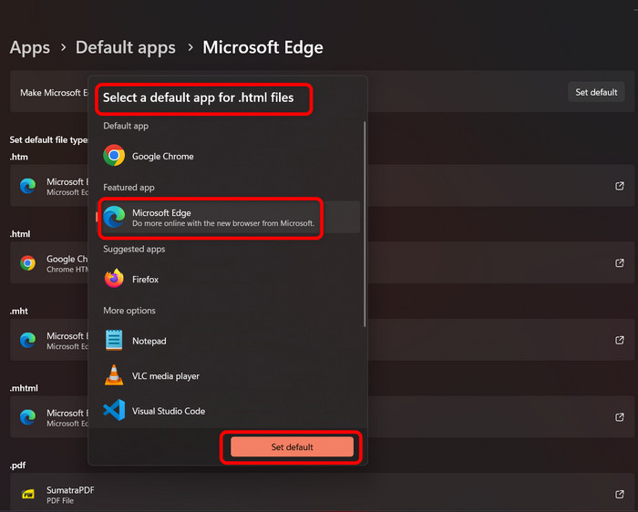Screen dimensions: 638x512
Task: Click the SumatraPDF icon in the .pdf row
Action: click(x=27, y=494)
